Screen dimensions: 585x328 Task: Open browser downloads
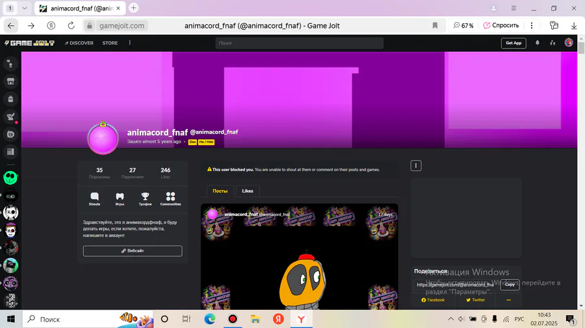pos(574,26)
